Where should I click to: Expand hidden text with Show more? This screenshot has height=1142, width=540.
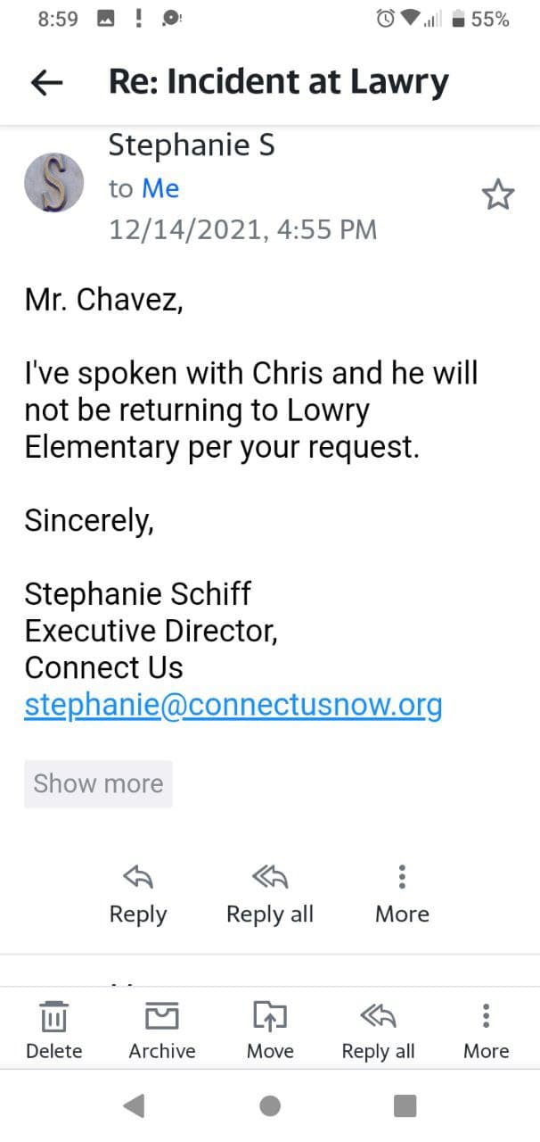click(x=98, y=783)
